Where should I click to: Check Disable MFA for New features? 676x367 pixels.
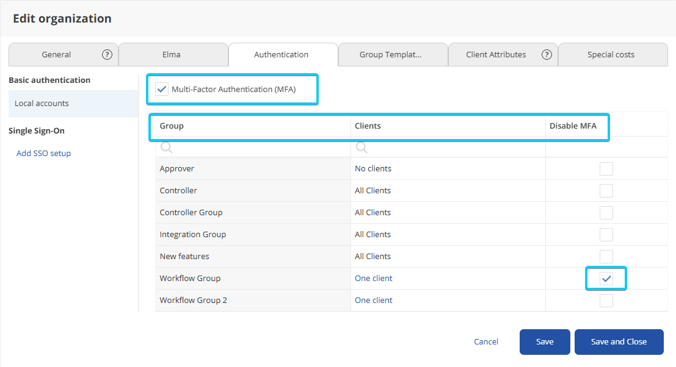606,257
